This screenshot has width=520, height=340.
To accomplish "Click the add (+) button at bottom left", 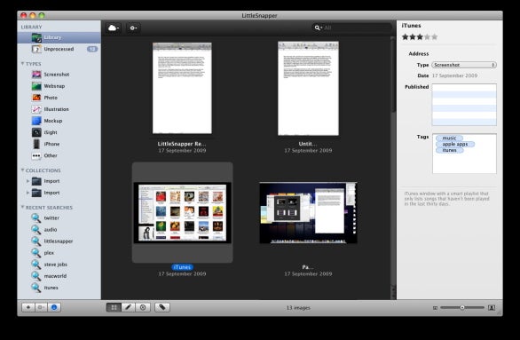I will [28, 307].
